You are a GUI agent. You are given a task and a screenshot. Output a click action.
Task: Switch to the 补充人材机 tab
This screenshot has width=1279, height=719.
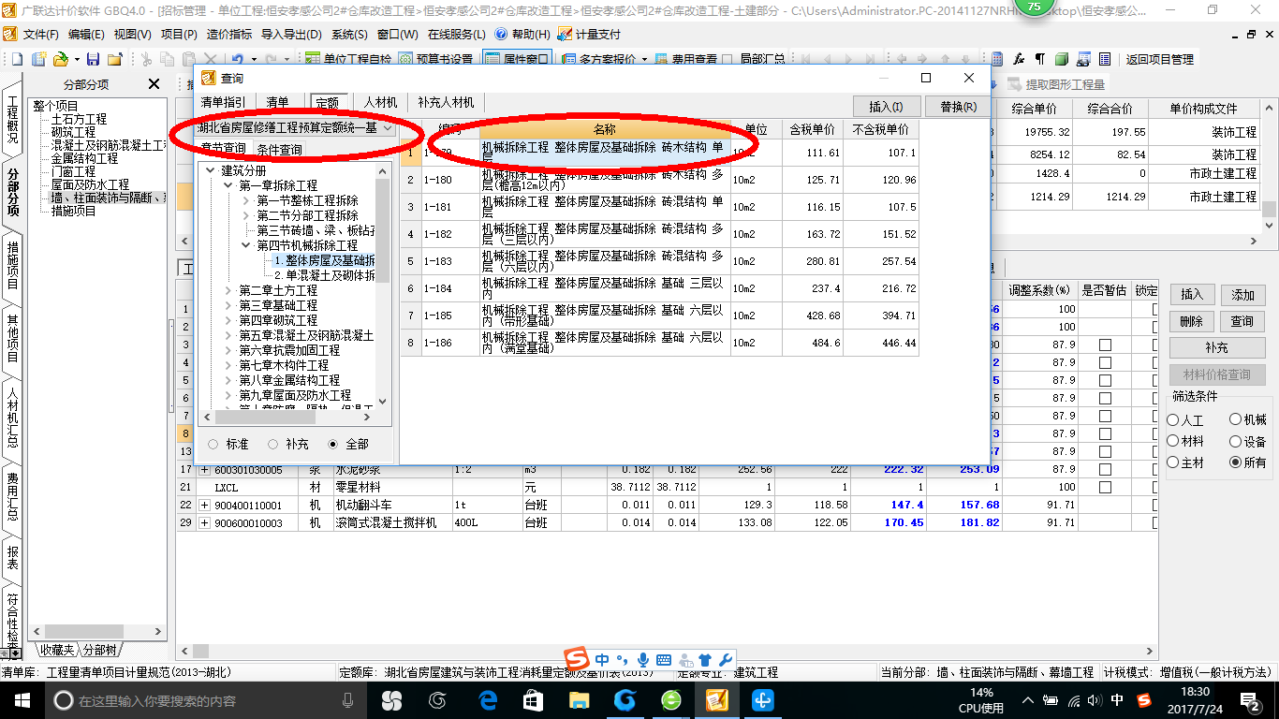[446, 102]
